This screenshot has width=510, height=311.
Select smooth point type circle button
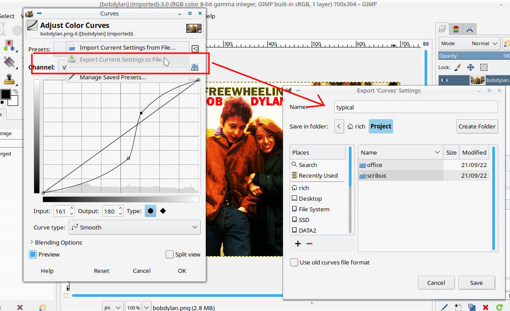pos(150,211)
